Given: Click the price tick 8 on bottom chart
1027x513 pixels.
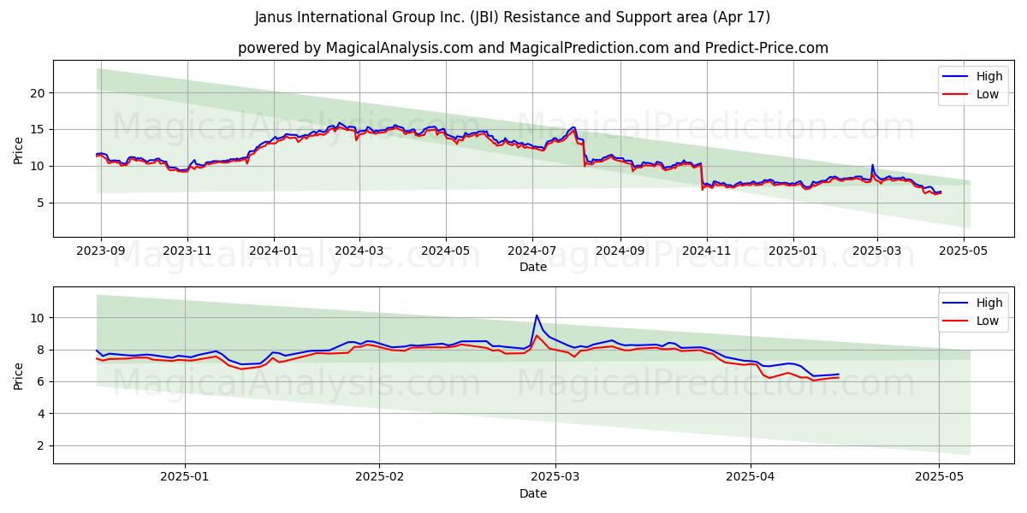Looking at the screenshot, I should click(42, 350).
